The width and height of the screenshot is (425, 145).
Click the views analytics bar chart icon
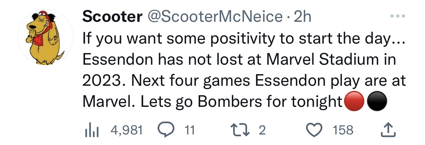pos(91,130)
